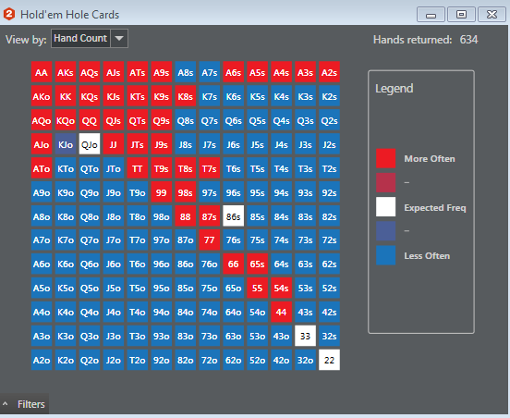This screenshot has width=510, height=418.
Task: Click the More Often red legend swatch
Action: click(x=386, y=158)
